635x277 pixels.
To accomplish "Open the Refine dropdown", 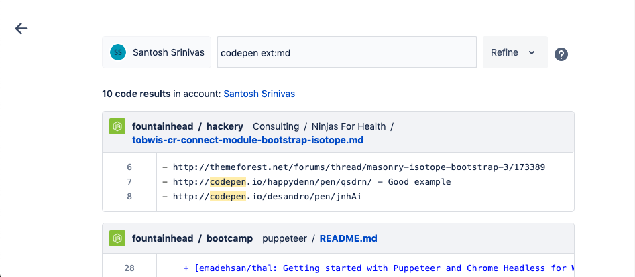I will pos(515,52).
